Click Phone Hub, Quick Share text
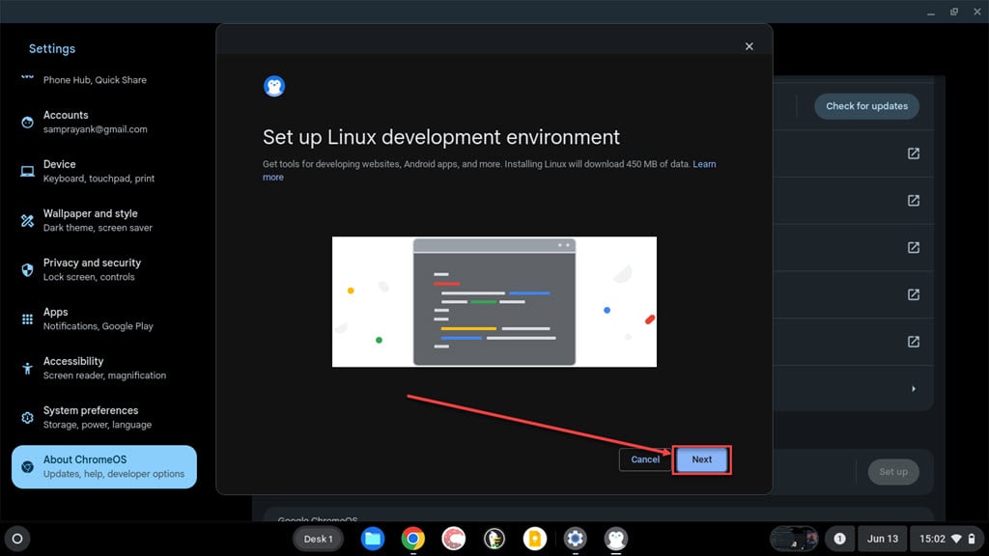 click(x=95, y=80)
